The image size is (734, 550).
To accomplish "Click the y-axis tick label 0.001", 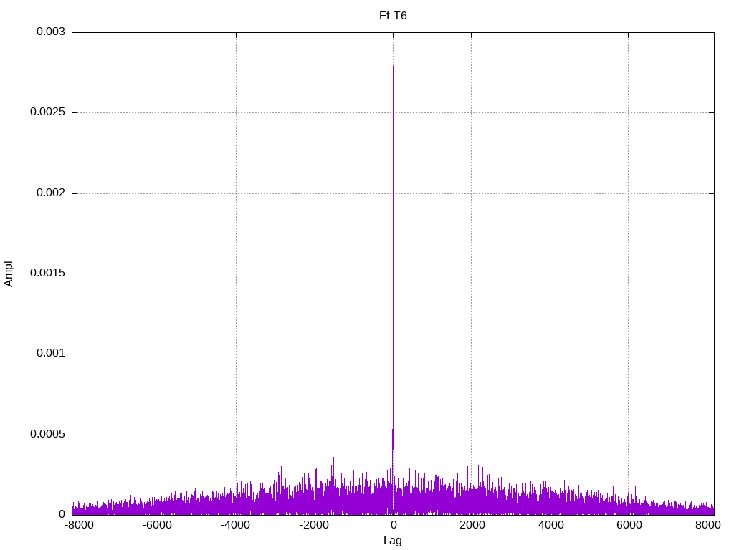I will [x=51, y=354].
